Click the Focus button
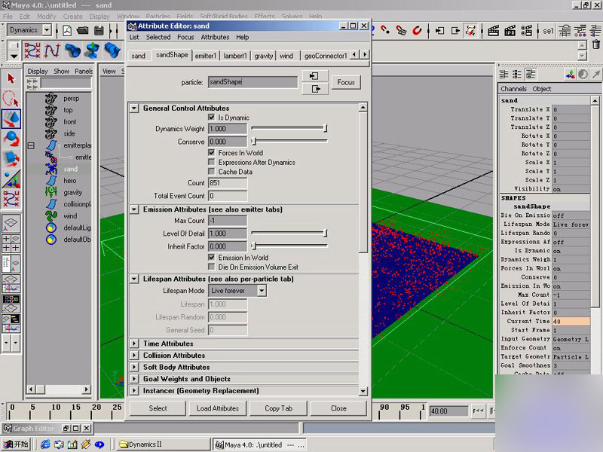 [346, 82]
